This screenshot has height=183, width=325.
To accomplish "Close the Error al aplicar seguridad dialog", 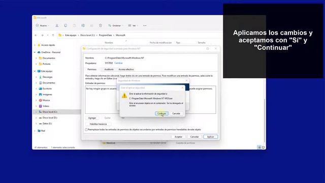I will 182,88.
